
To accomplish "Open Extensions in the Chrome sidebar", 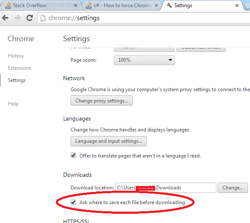I will pos(20,68).
